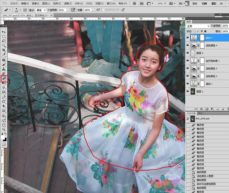
Task: Add layer mask from the Layers panel footer
Action: coord(207,109)
